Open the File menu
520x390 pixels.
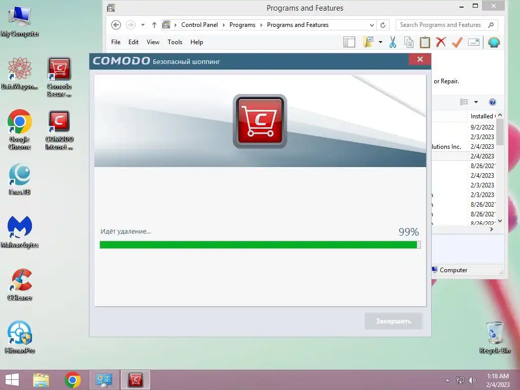[116, 42]
